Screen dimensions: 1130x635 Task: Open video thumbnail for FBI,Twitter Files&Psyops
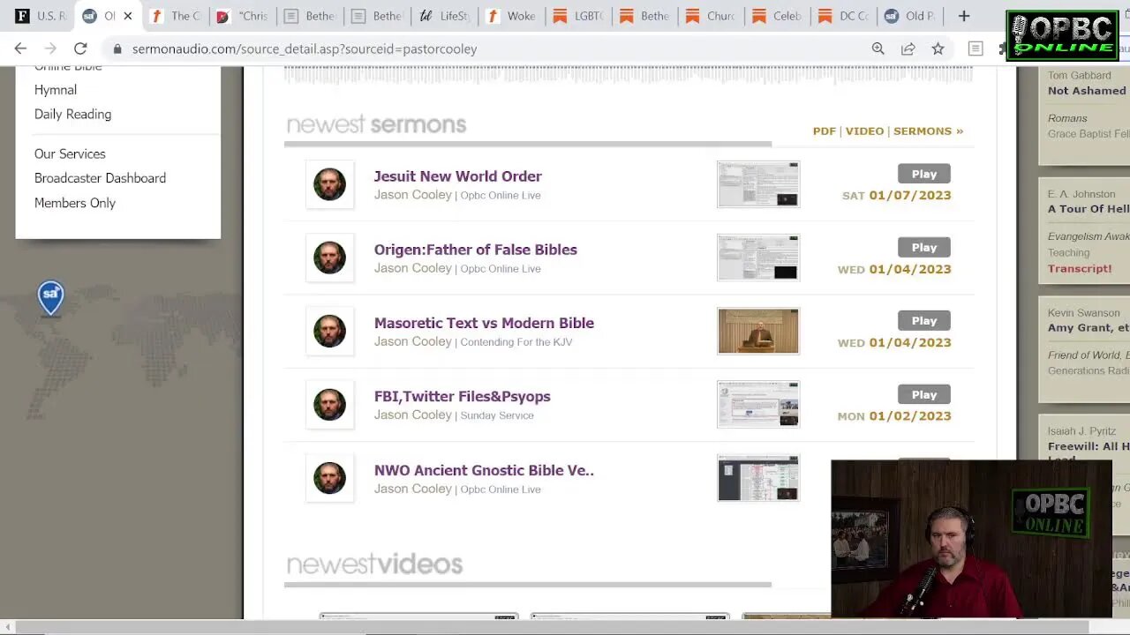pos(758,405)
